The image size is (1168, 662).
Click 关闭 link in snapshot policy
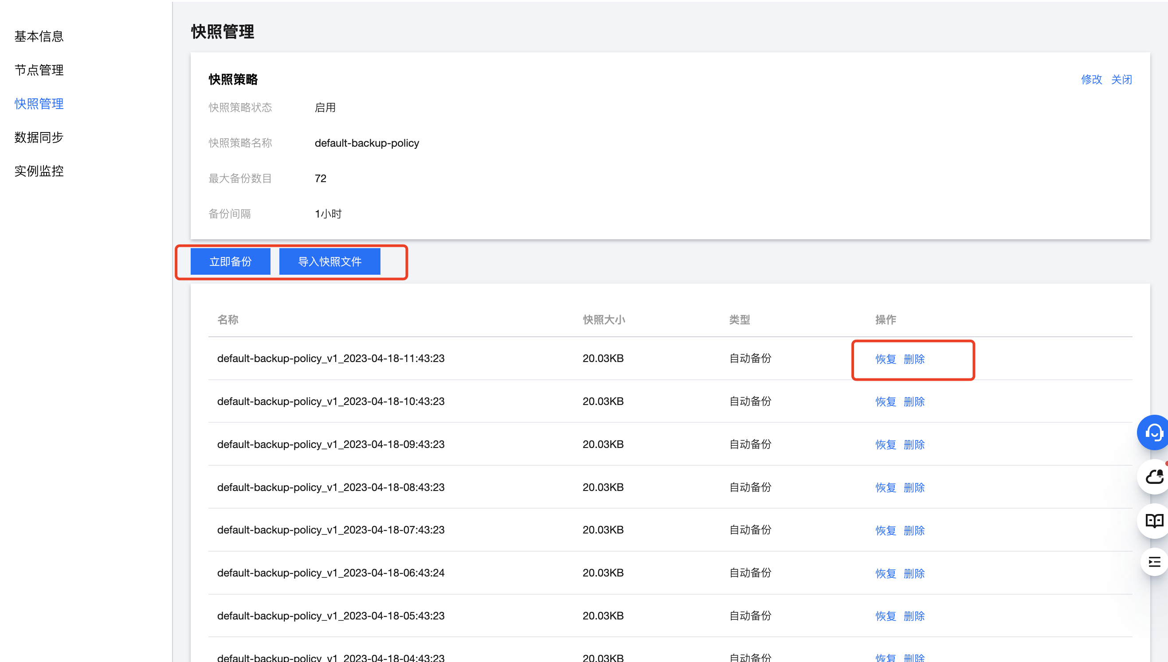1121,80
